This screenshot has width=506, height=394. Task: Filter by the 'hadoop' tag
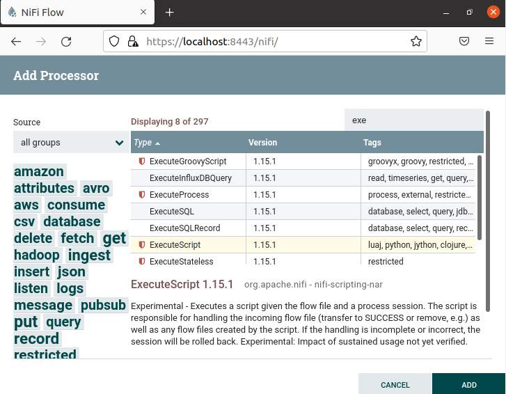tap(37, 255)
